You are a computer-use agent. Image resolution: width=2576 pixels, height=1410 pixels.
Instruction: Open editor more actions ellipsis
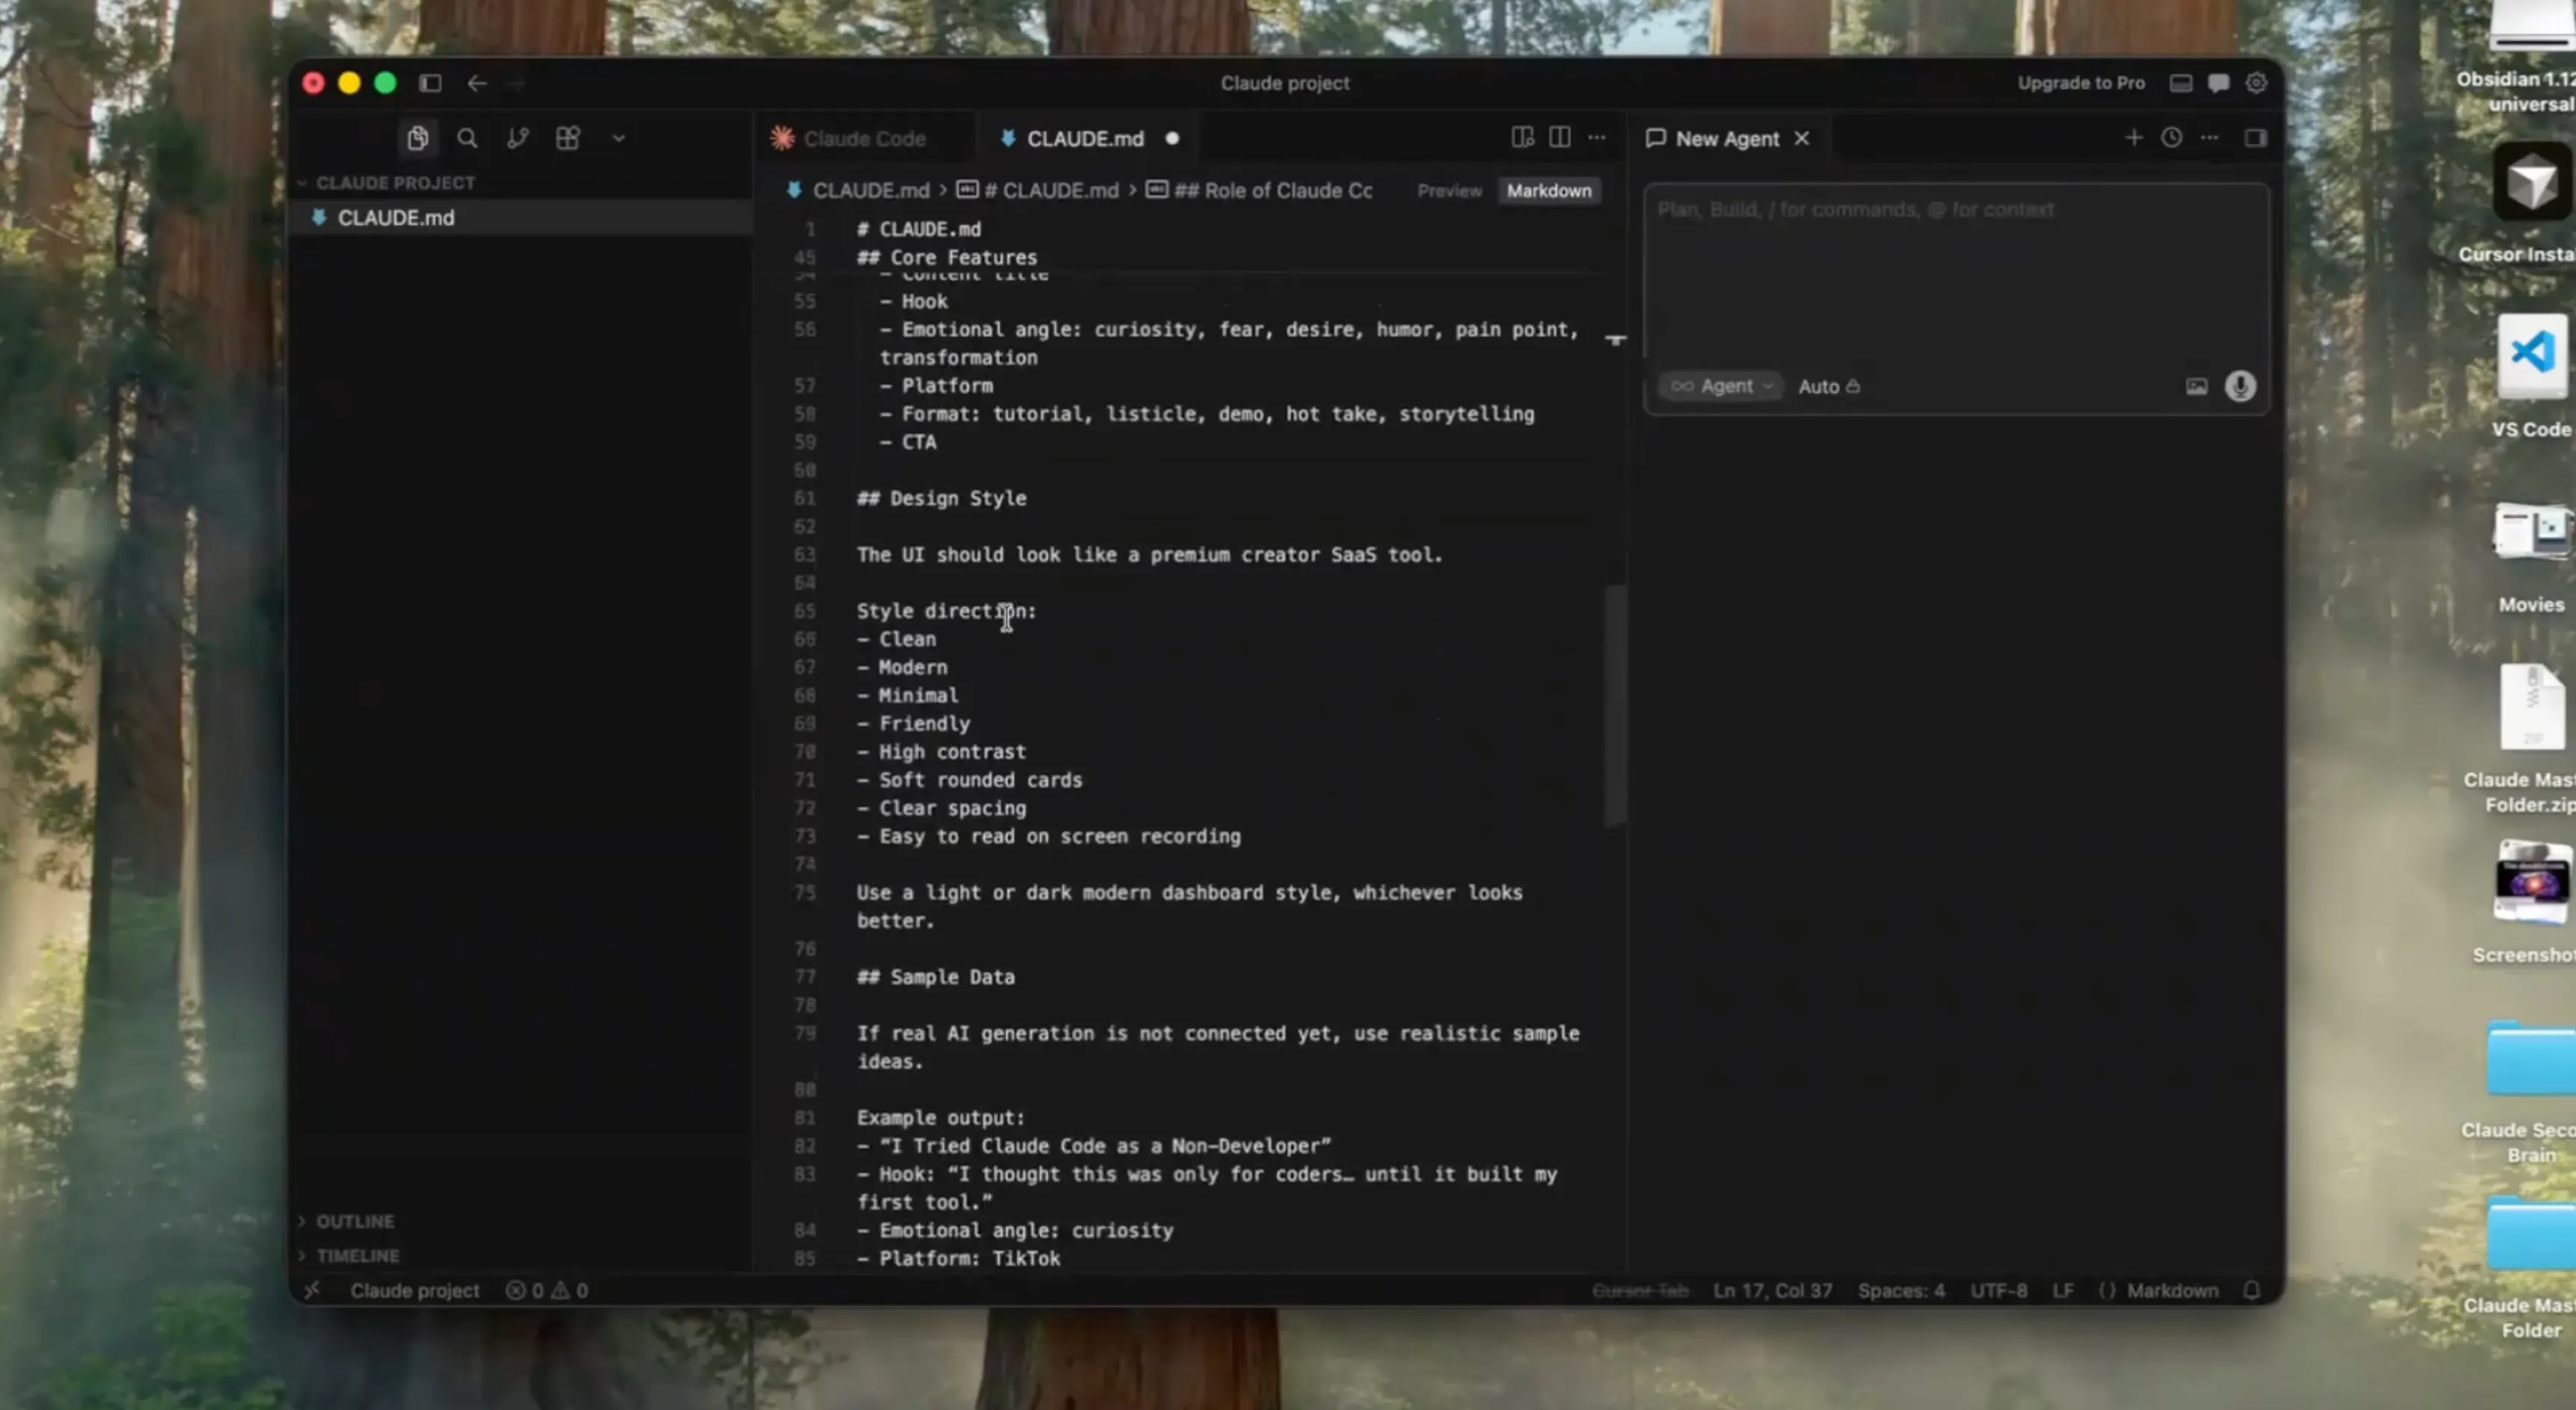(x=1597, y=138)
